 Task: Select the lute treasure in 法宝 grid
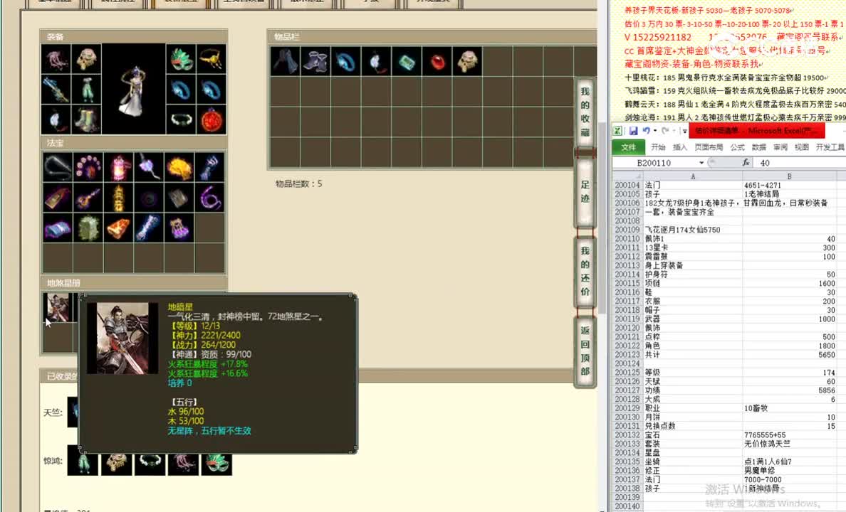pyautogui.click(x=88, y=198)
